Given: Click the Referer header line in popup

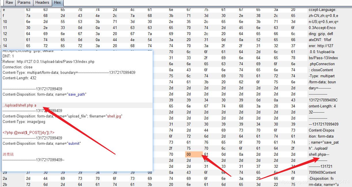Looking at the screenshot, I should click(x=48, y=62).
